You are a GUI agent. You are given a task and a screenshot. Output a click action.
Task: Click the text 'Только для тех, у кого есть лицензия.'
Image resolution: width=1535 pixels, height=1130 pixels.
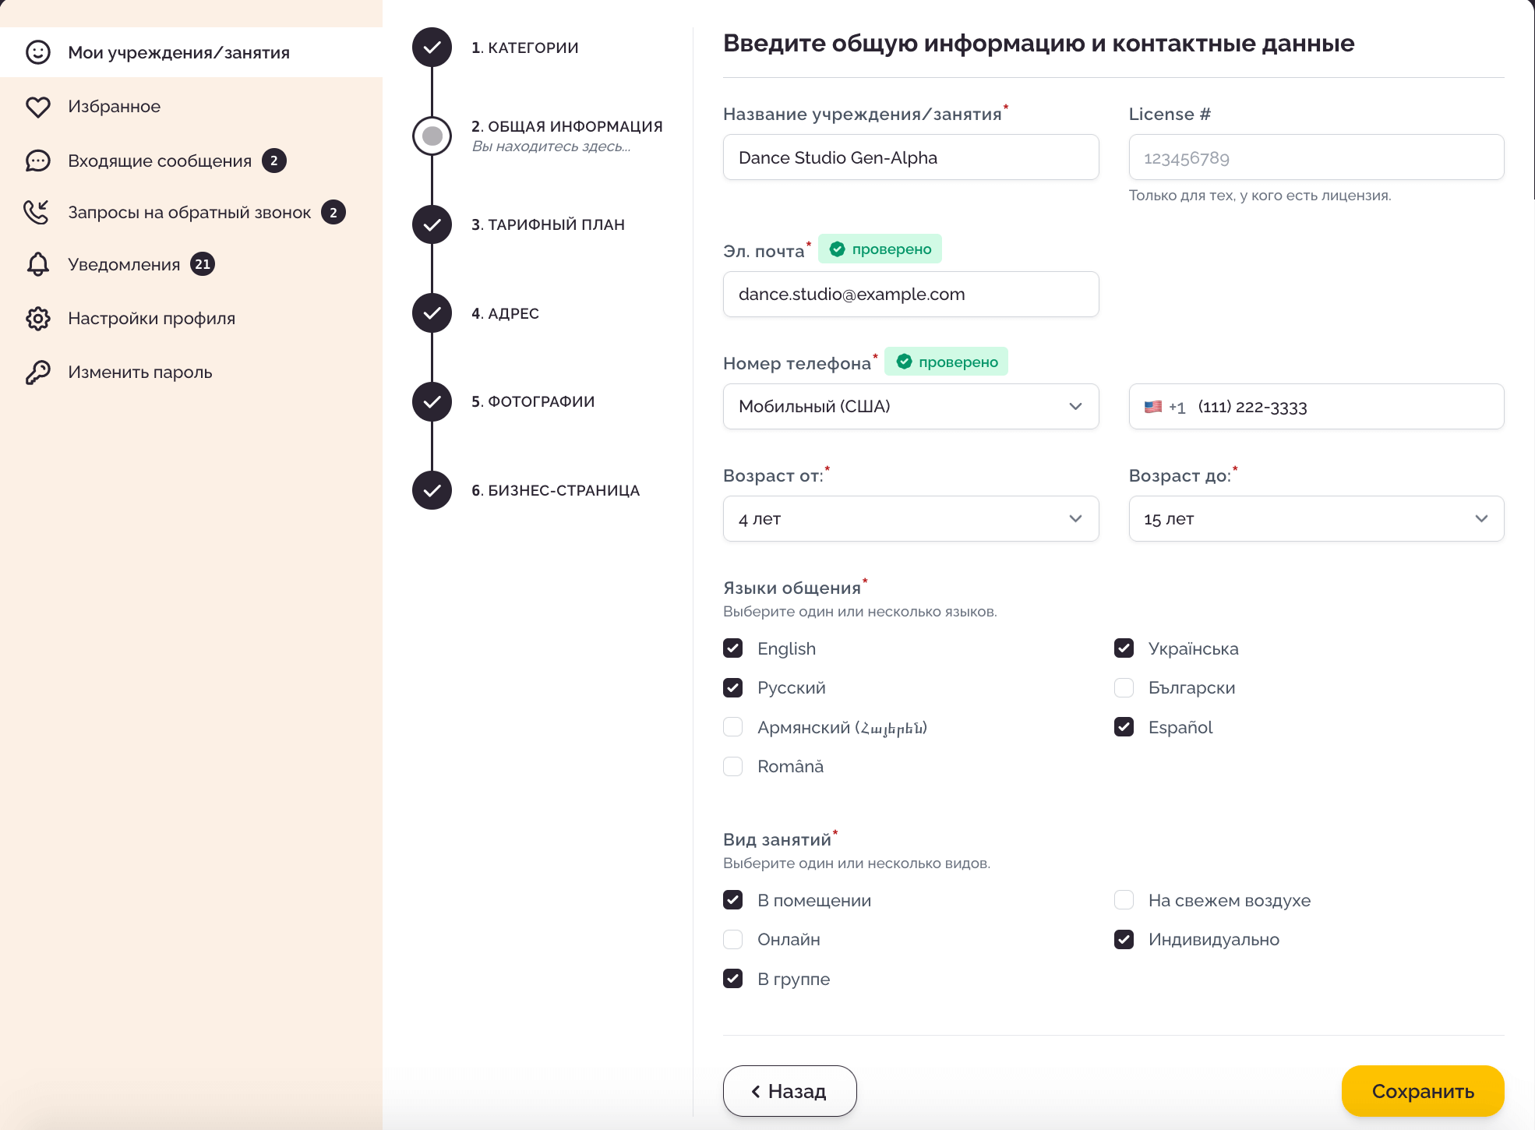(1260, 196)
